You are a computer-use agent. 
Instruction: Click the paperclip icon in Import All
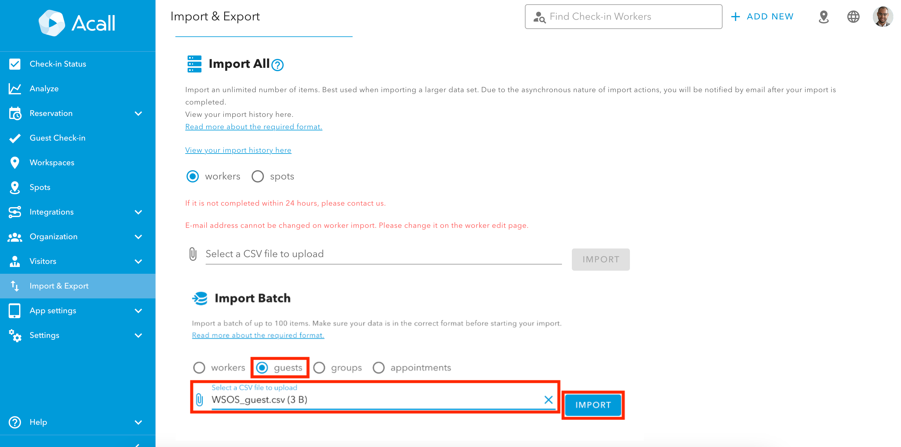point(193,254)
